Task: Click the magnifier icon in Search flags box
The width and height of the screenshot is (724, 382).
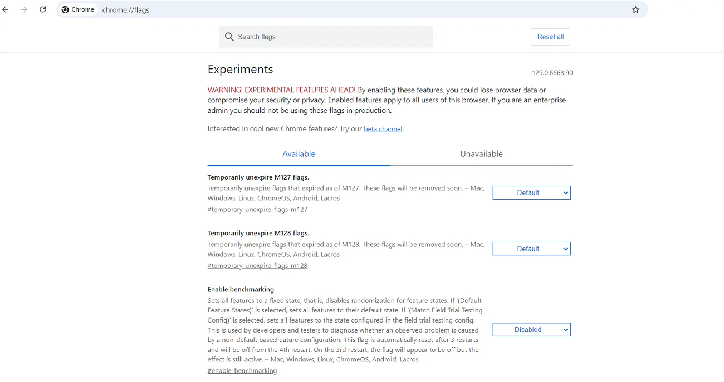Action: [x=229, y=37]
